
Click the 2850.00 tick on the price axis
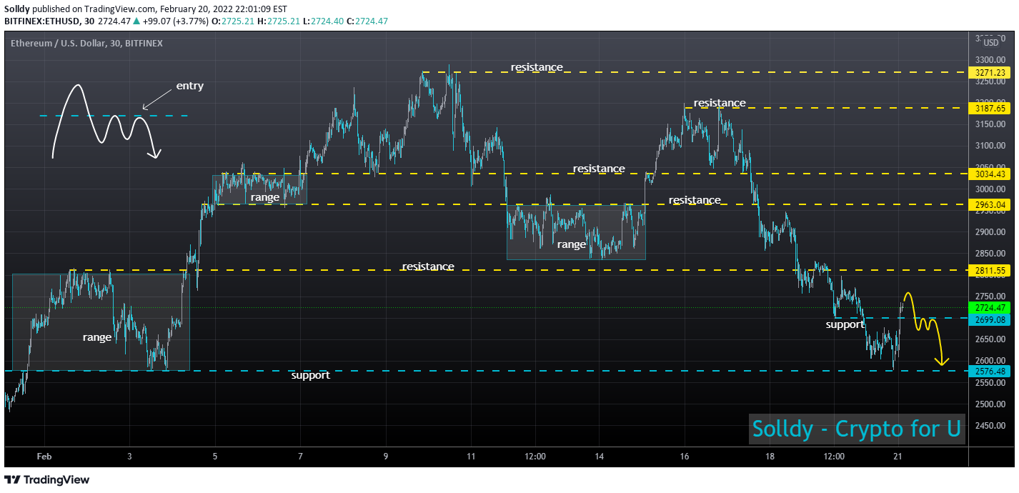click(990, 254)
